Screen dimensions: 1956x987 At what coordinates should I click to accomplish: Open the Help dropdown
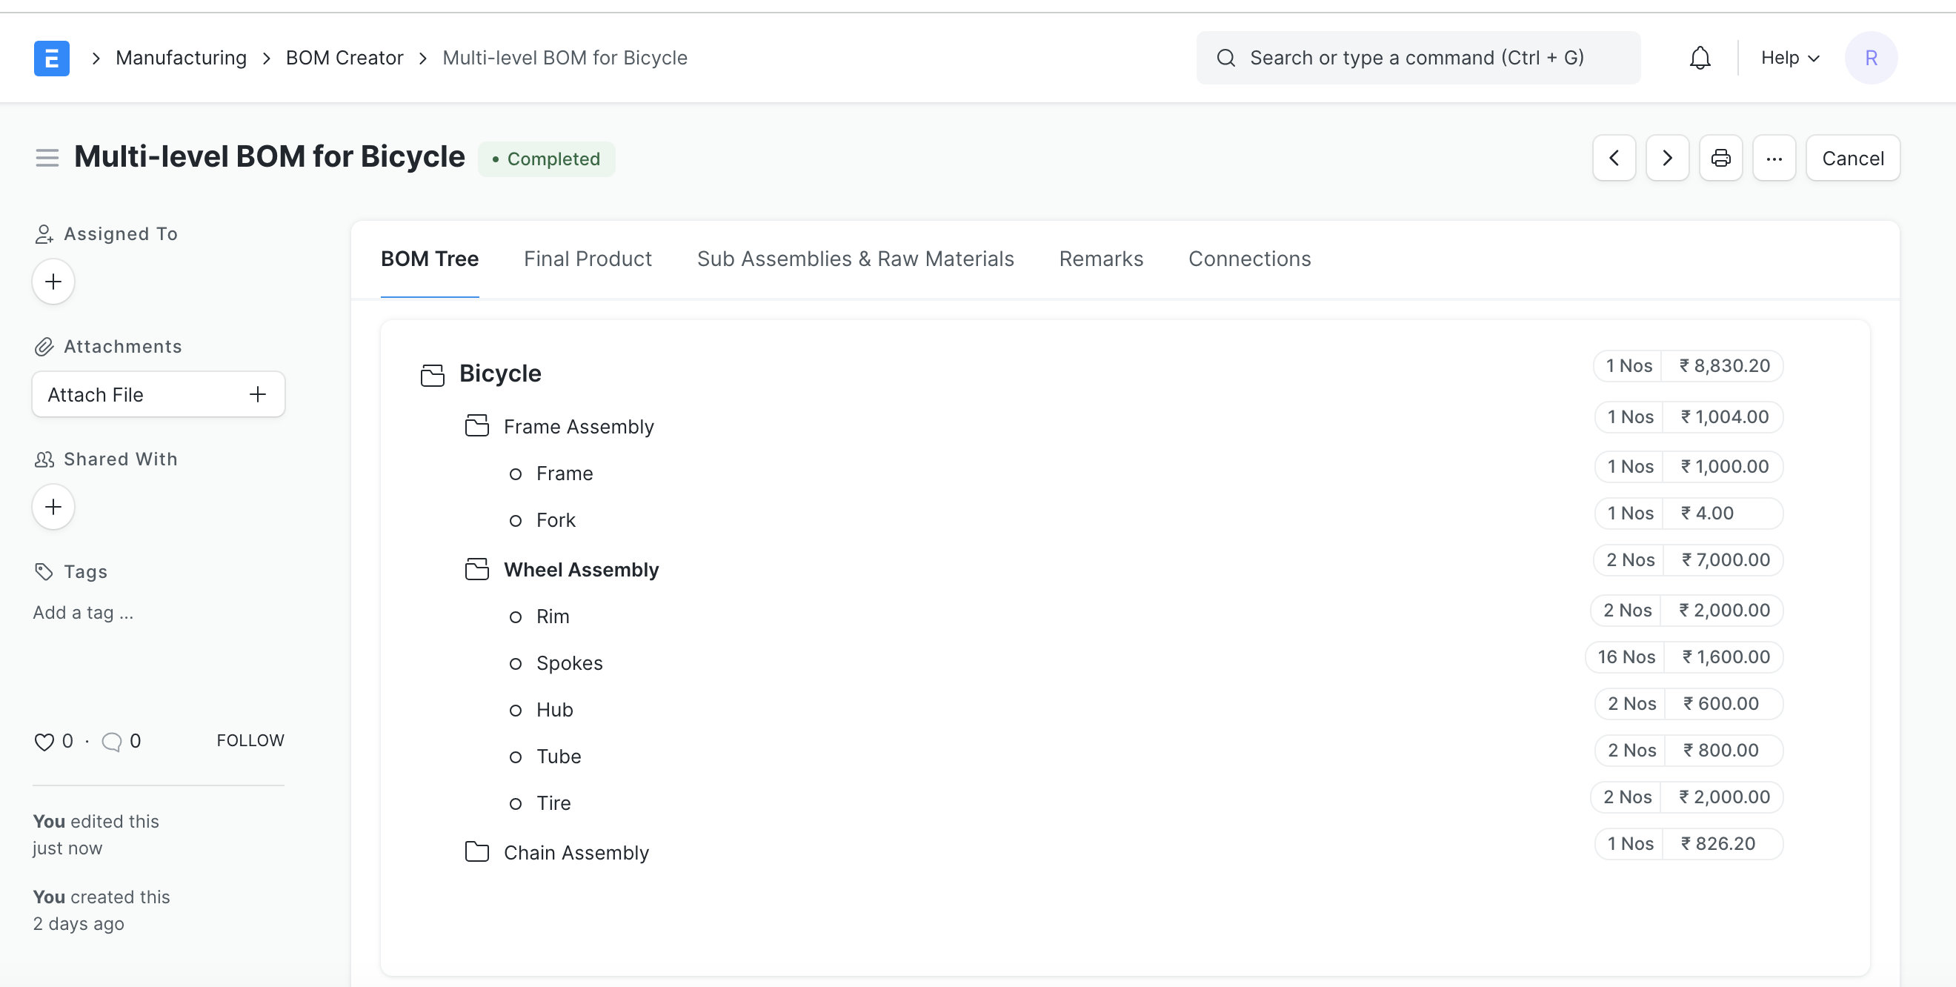coord(1789,57)
